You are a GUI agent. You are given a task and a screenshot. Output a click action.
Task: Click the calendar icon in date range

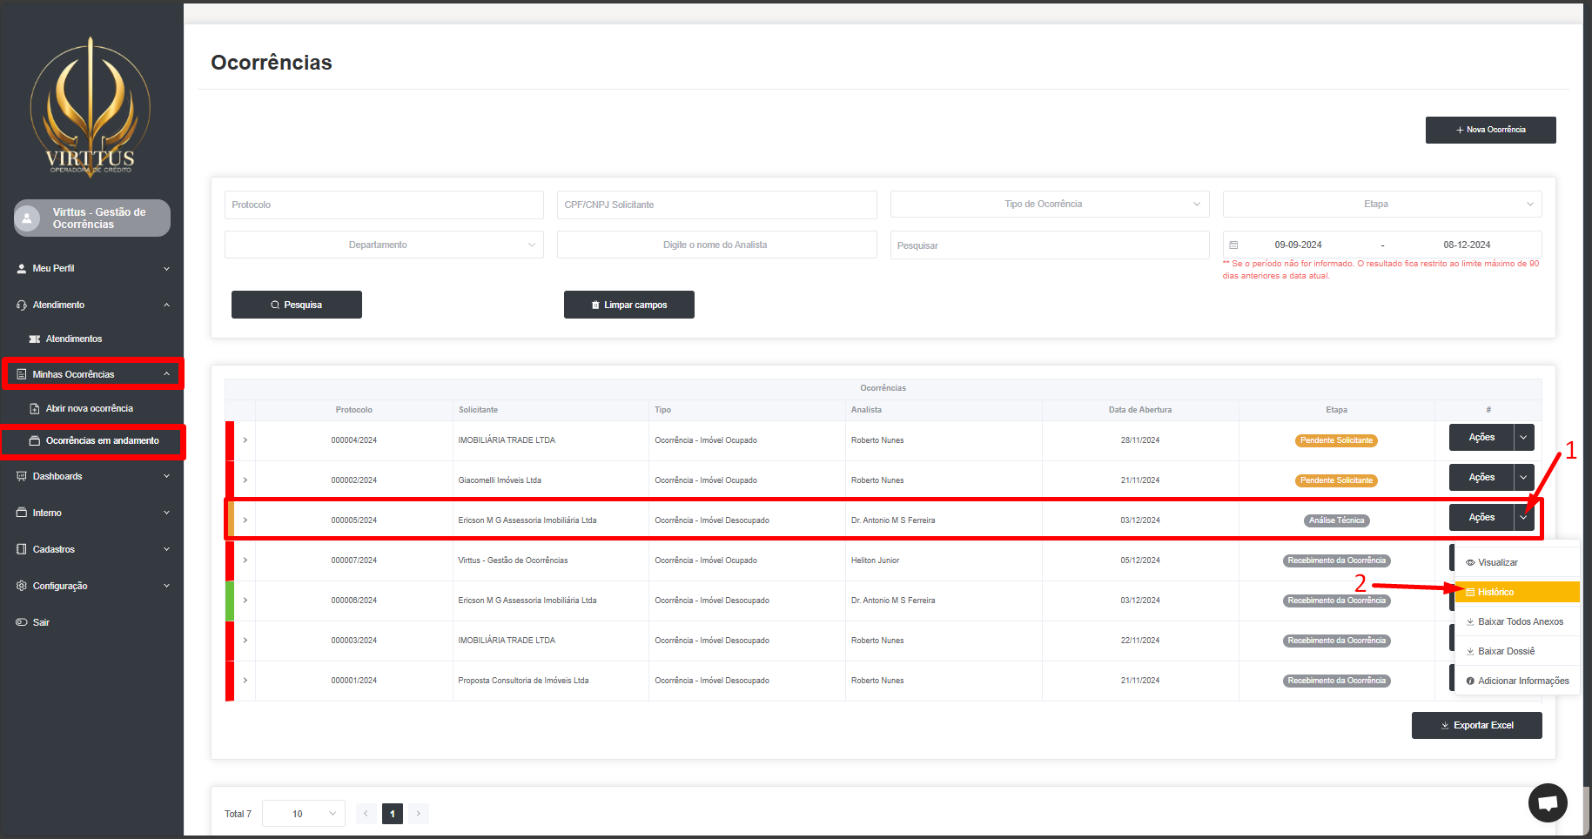[x=1233, y=245]
